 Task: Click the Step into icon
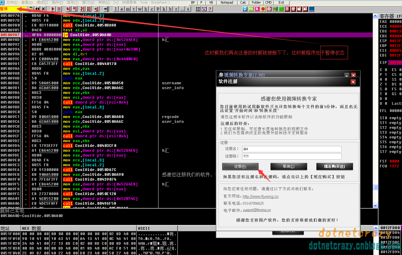69,9
